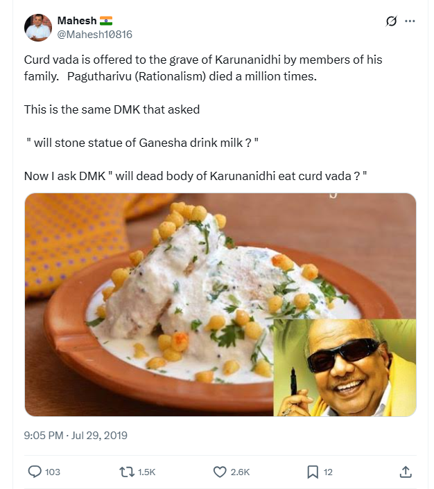Viewport: 434px width, 489px height.
Task: Click the repost arrows icon
Action: pos(127,472)
